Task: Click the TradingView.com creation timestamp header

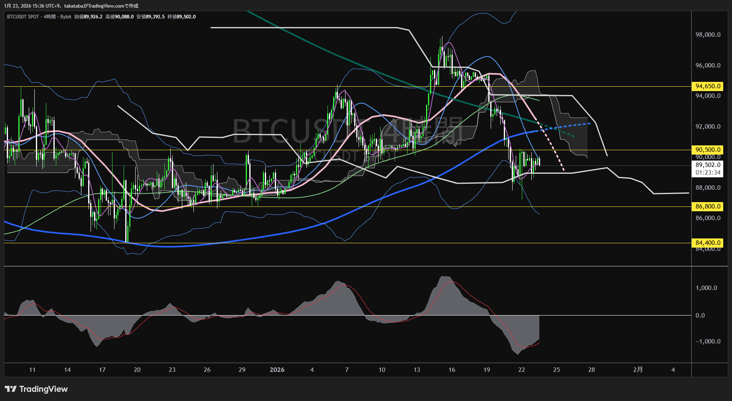Action: (71, 6)
